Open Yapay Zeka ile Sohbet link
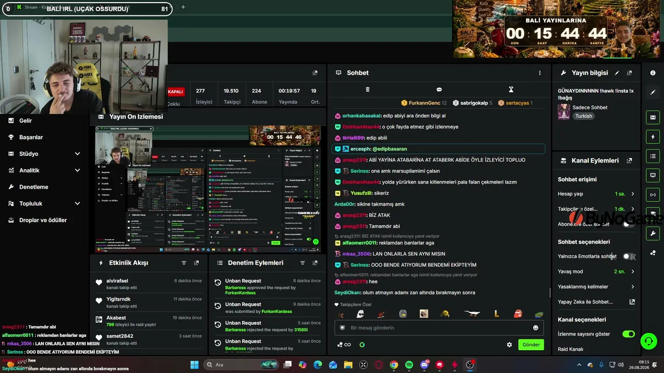 [x=597, y=302]
